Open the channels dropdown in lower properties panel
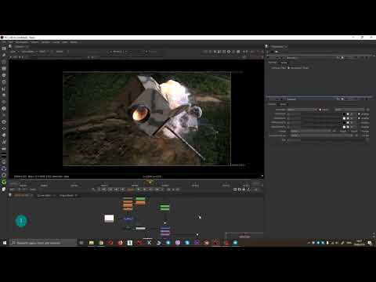The height and width of the screenshot is (282, 376). pos(302,110)
